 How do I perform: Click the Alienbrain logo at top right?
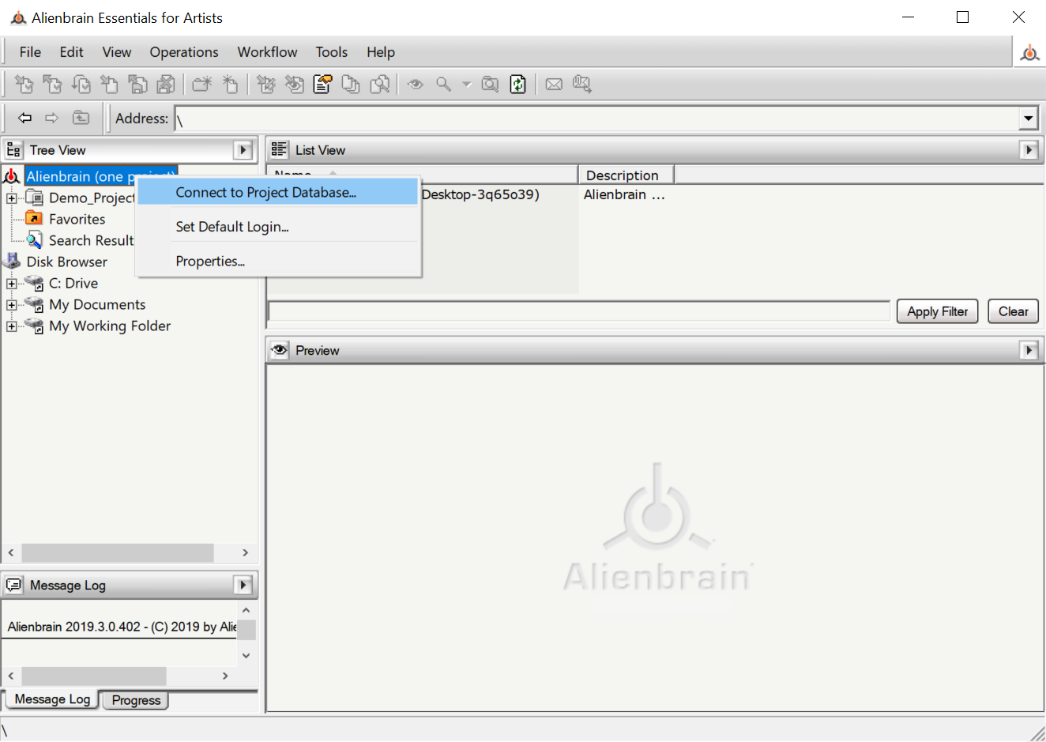click(x=1029, y=53)
